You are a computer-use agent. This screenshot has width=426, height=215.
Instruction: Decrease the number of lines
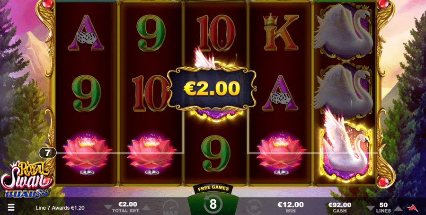(x=371, y=208)
